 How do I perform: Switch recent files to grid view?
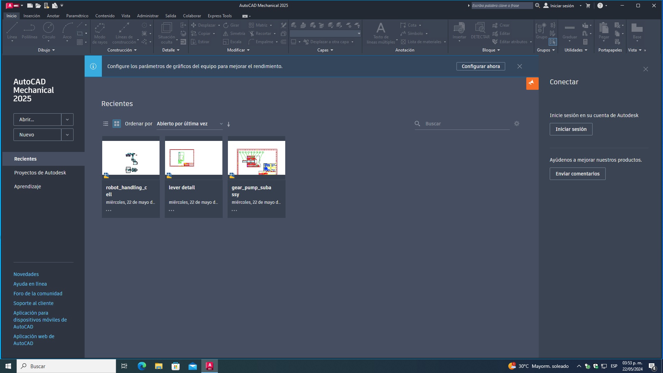tap(117, 124)
